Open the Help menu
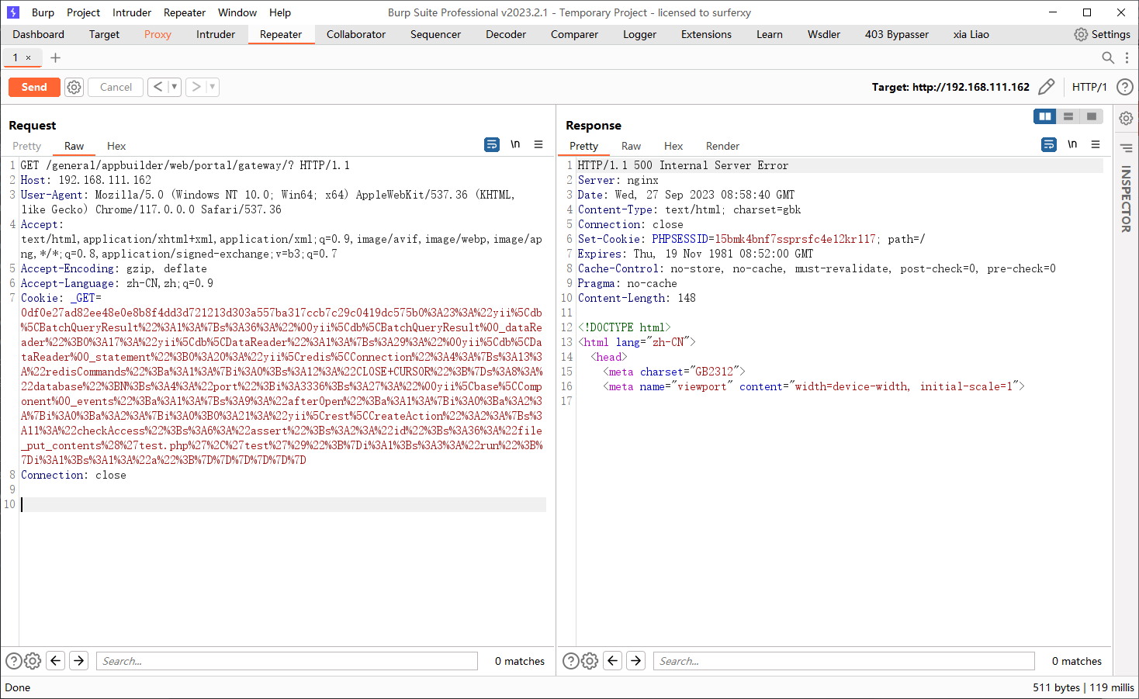 (280, 12)
